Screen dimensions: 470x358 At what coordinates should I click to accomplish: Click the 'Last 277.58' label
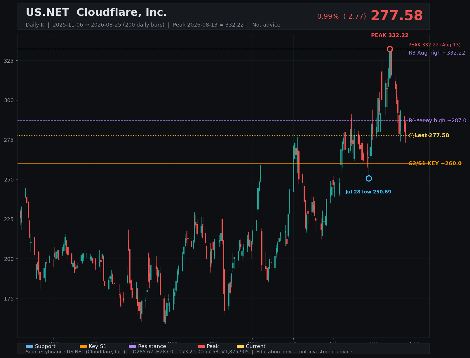click(432, 136)
